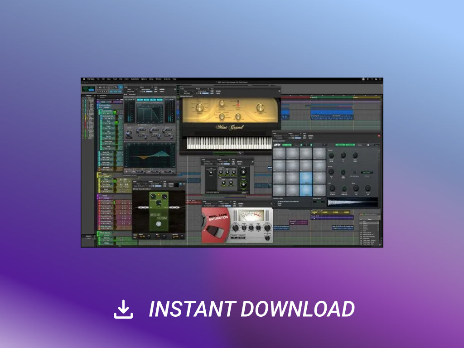Trigger the top-left drum pad
The height and width of the screenshot is (348, 464).
(279, 154)
